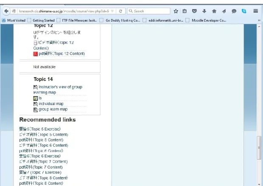Click the site identity globe icon
The width and height of the screenshot is (263, 186).
point(14,11)
